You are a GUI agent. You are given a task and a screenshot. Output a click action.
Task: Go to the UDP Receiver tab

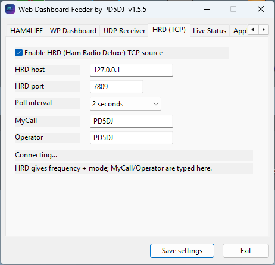point(124,31)
